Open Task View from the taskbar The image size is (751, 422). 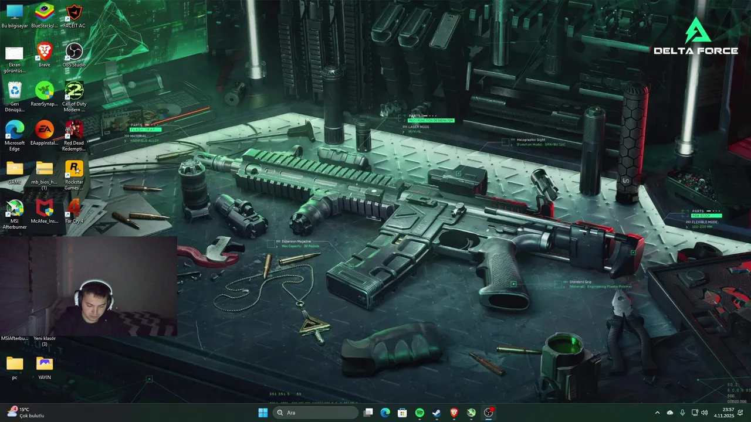368,413
